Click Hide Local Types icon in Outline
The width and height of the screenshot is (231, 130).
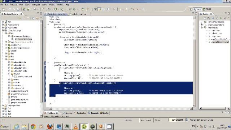[x=225, y=18]
